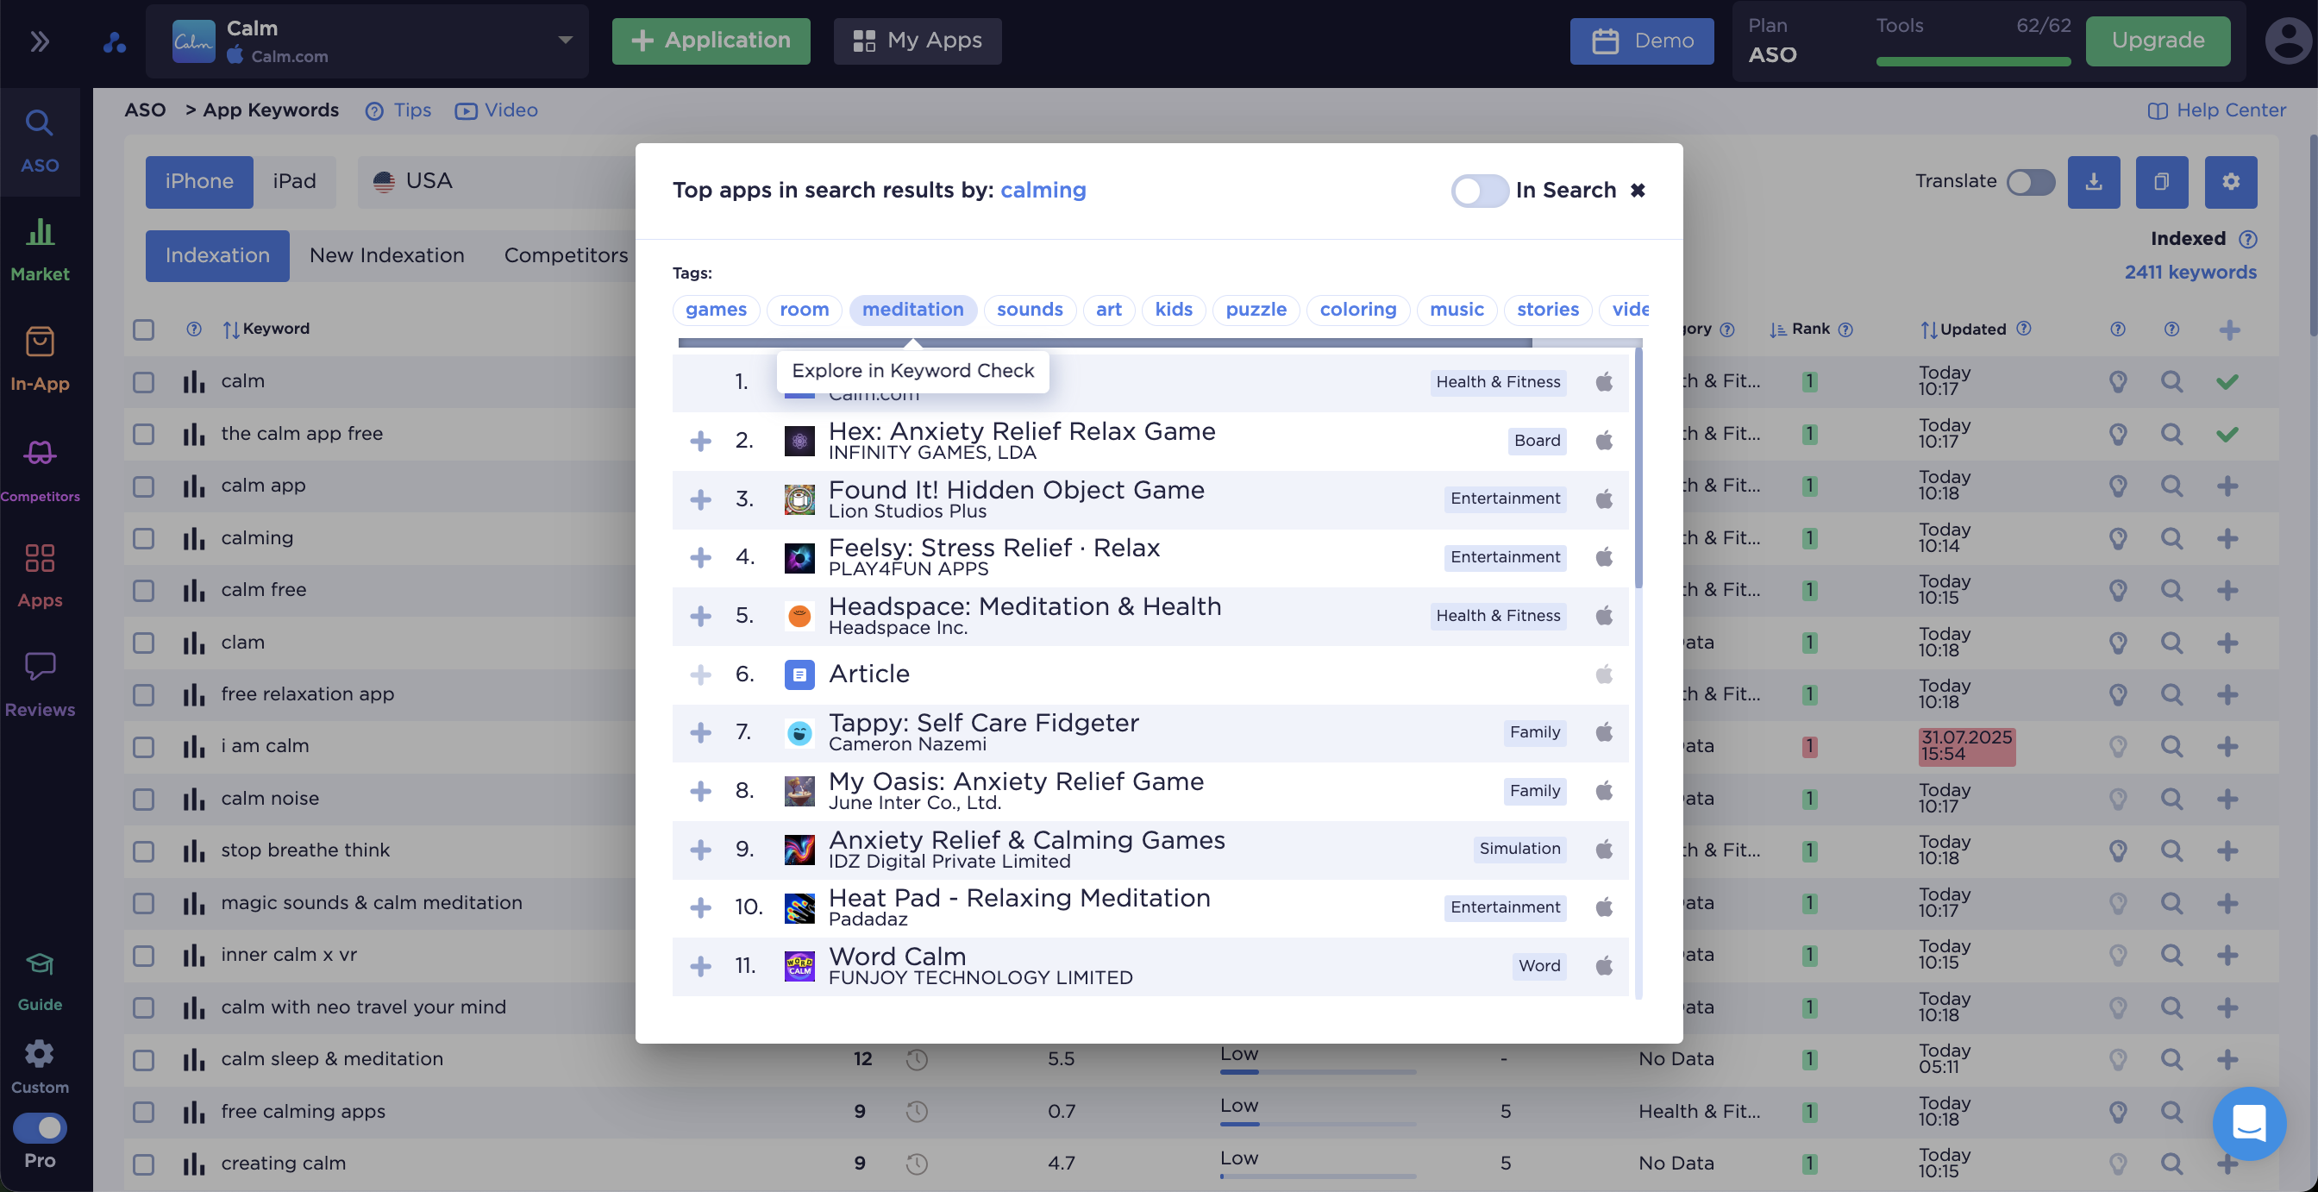Sort table by Rank column

(x=1800, y=329)
